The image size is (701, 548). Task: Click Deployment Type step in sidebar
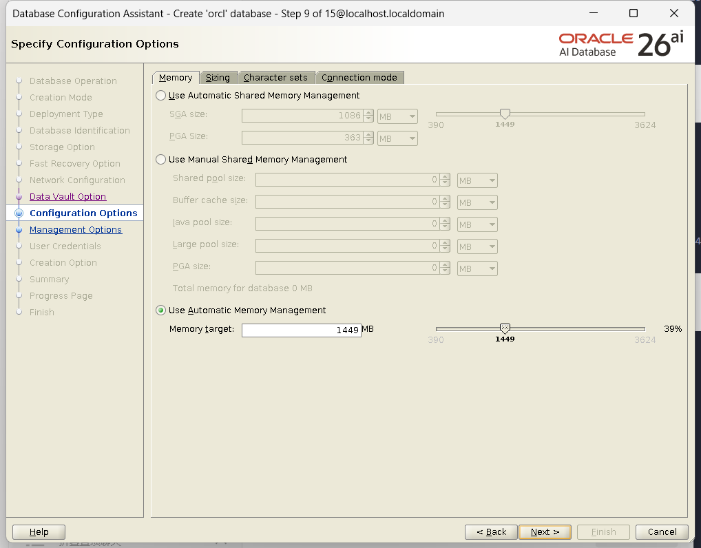[66, 114]
